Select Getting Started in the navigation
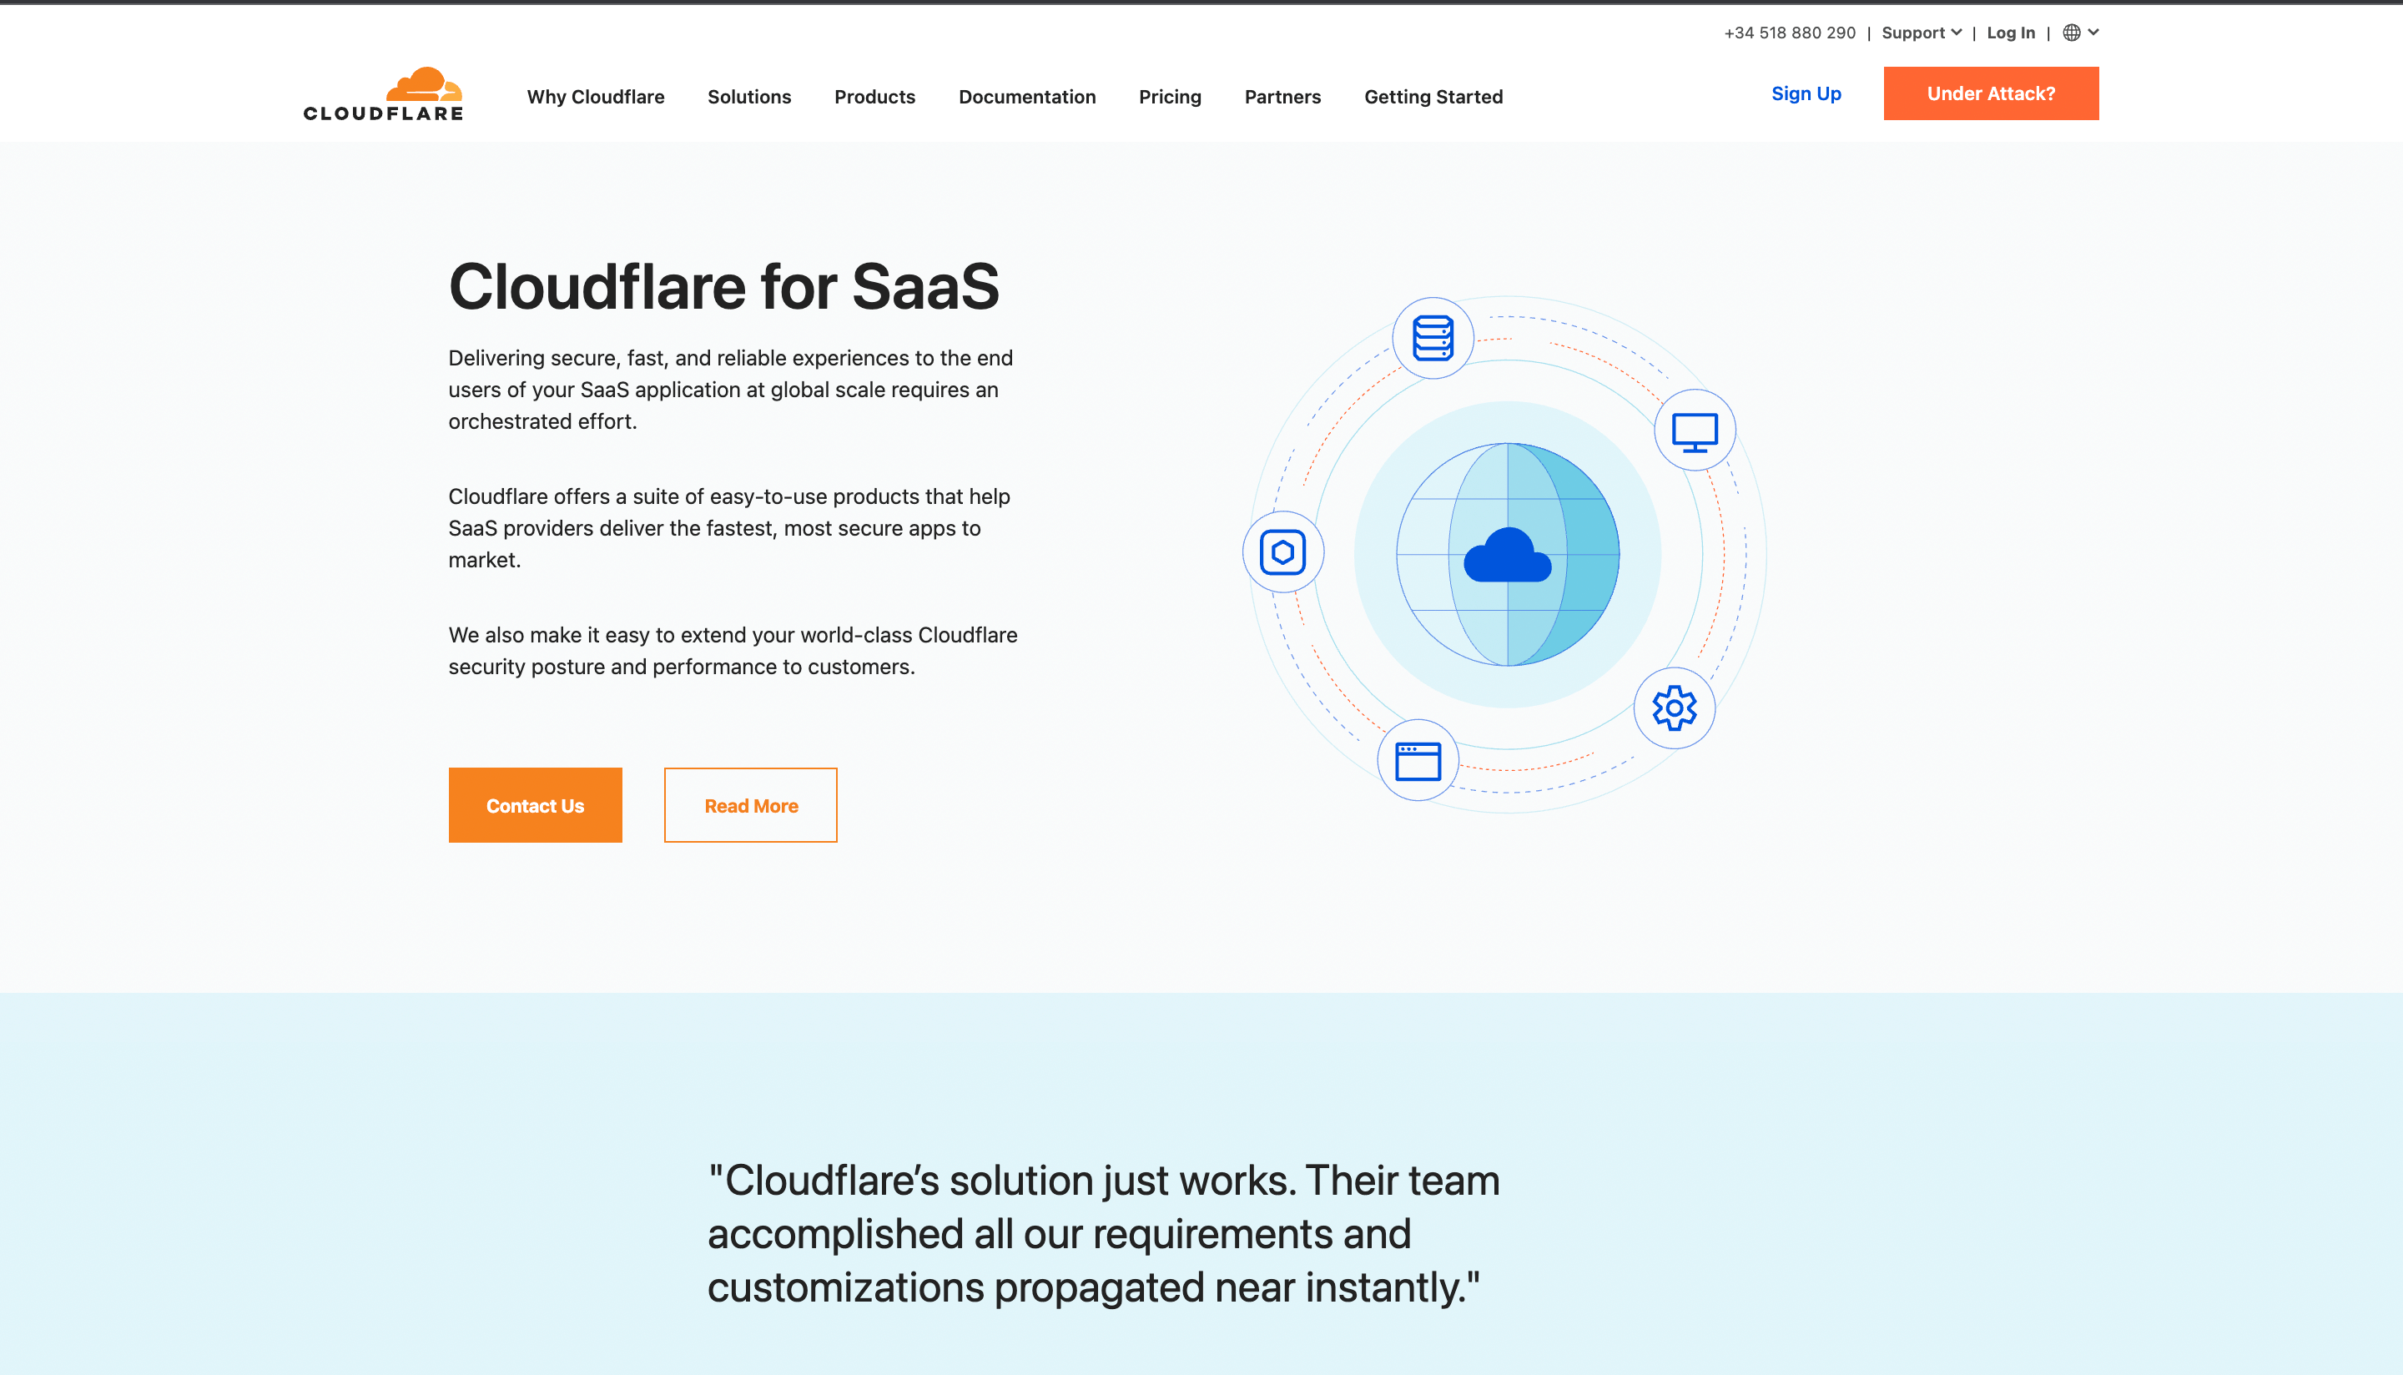This screenshot has width=2403, height=1375. [x=1433, y=96]
